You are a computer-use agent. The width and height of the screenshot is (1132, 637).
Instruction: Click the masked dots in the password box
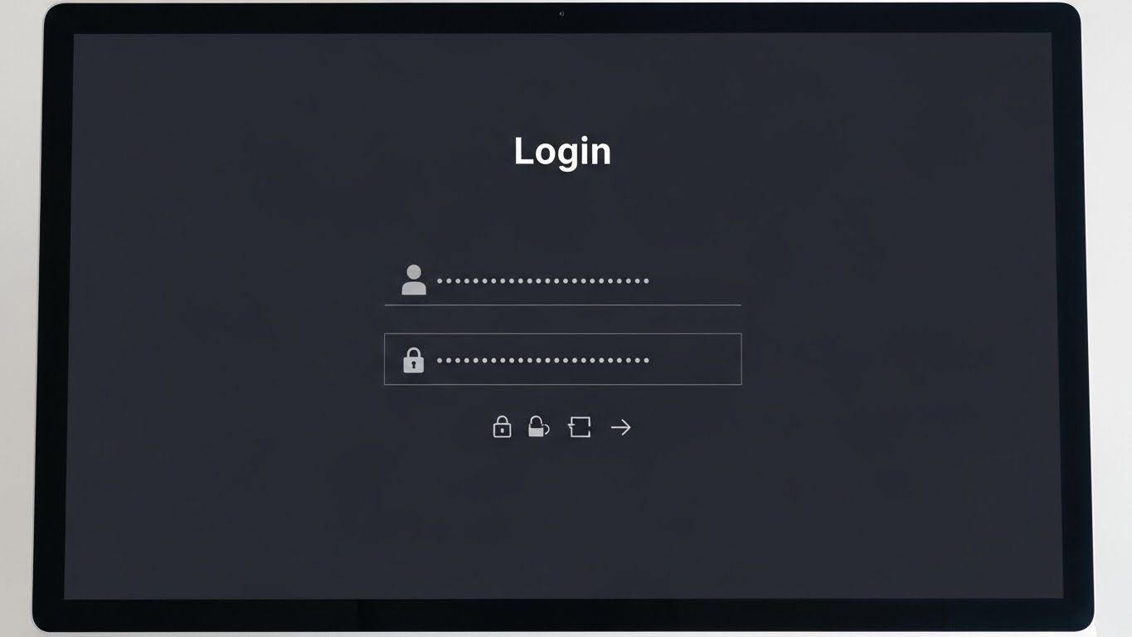click(x=542, y=360)
